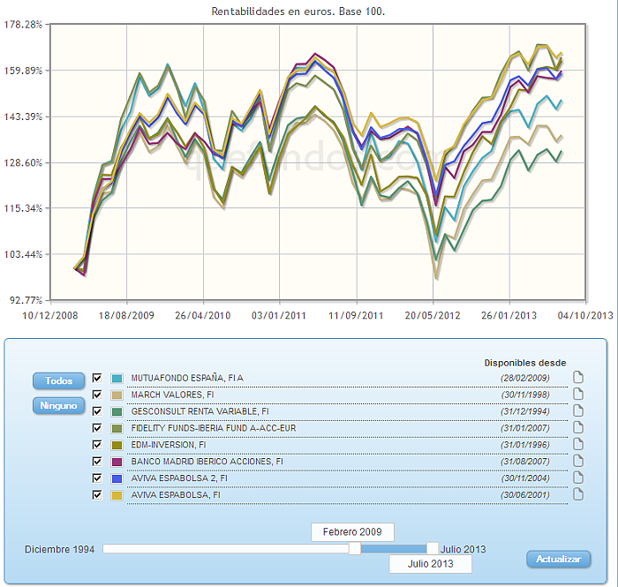618x587 pixels.
Task: Click the 178.28% y-axis label
Action: [x=23, y=25]
